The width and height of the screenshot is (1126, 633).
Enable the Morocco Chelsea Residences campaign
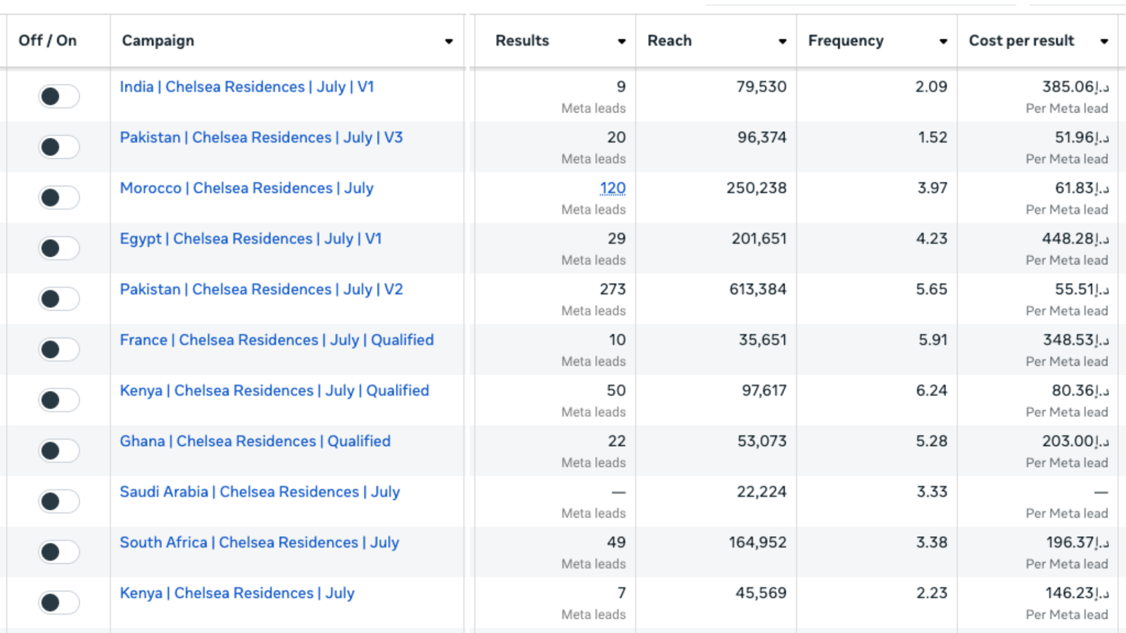[58, 198]
